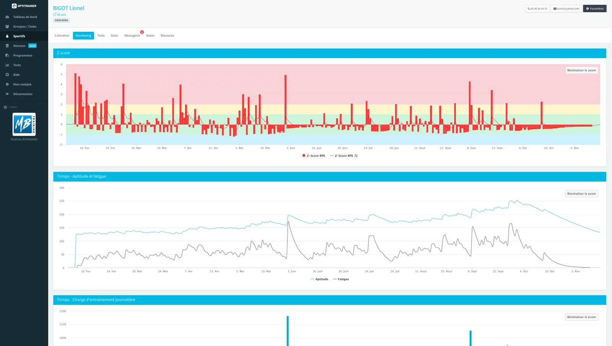Viewport: 612px width, 346px height.
Task: Select the Monitoring tab
Action: pyautogui.click(x=83, y=36)
